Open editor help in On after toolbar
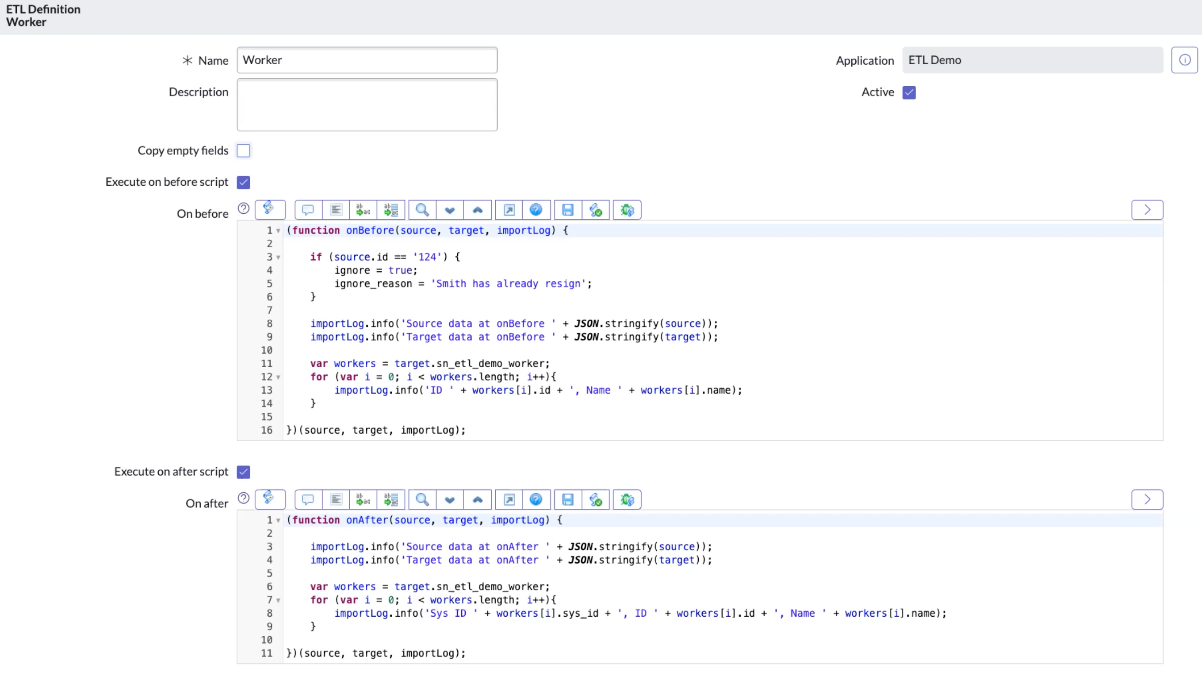The width and height of the screenshot is (1202, 676). pyautogui.click(x=536, y=499)
